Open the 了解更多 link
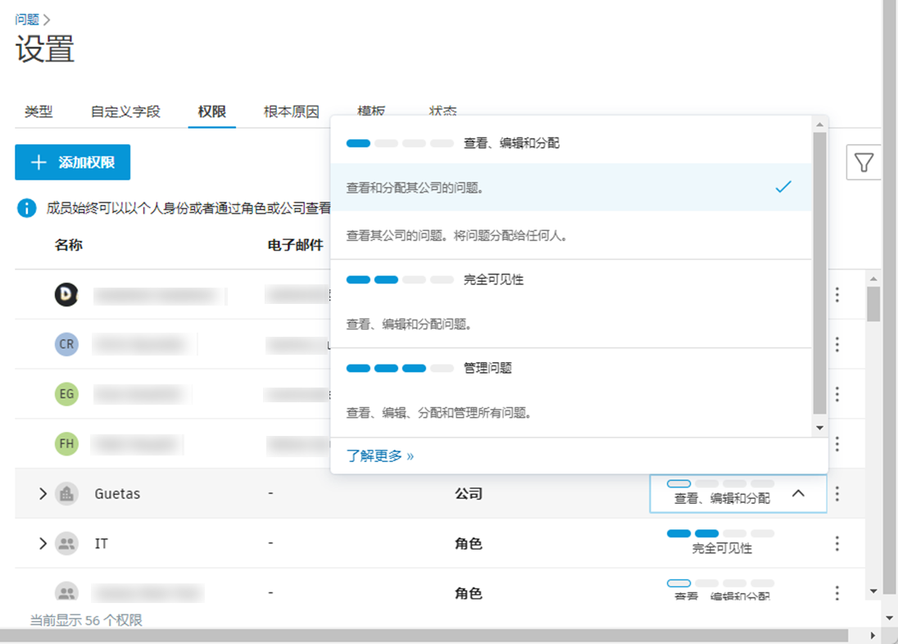This screenshot has height=644, width=898. click(x=379, y=456)
